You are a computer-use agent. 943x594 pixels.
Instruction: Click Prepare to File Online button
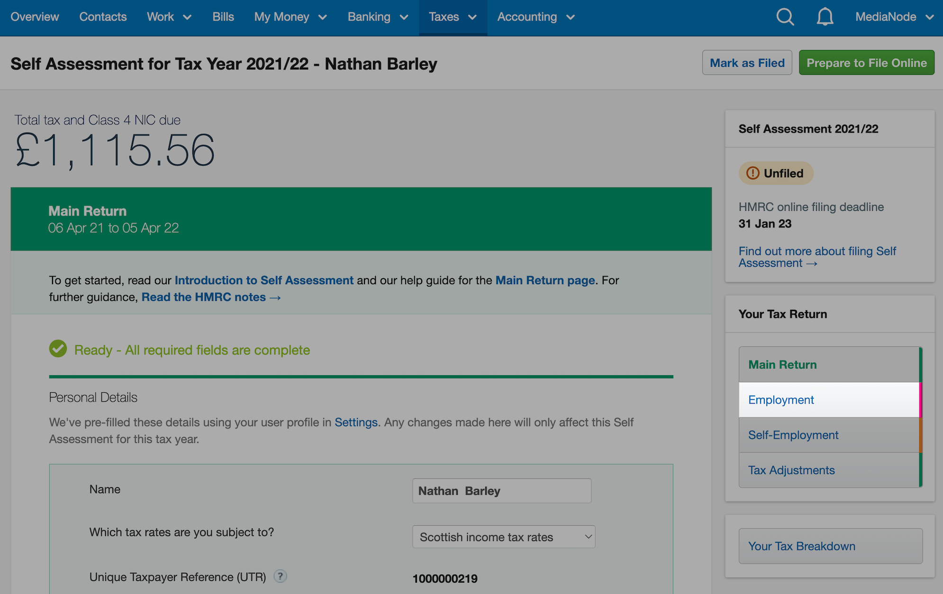click(867, 63)
